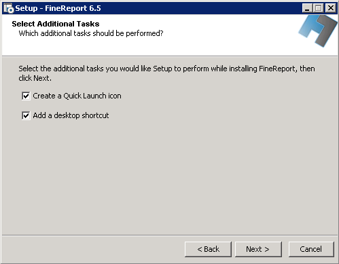This screenshot has height=264, width=339.
Task: Click the 'Which additional tasks should be performed?' subtitle
Action: pos(91,33)
